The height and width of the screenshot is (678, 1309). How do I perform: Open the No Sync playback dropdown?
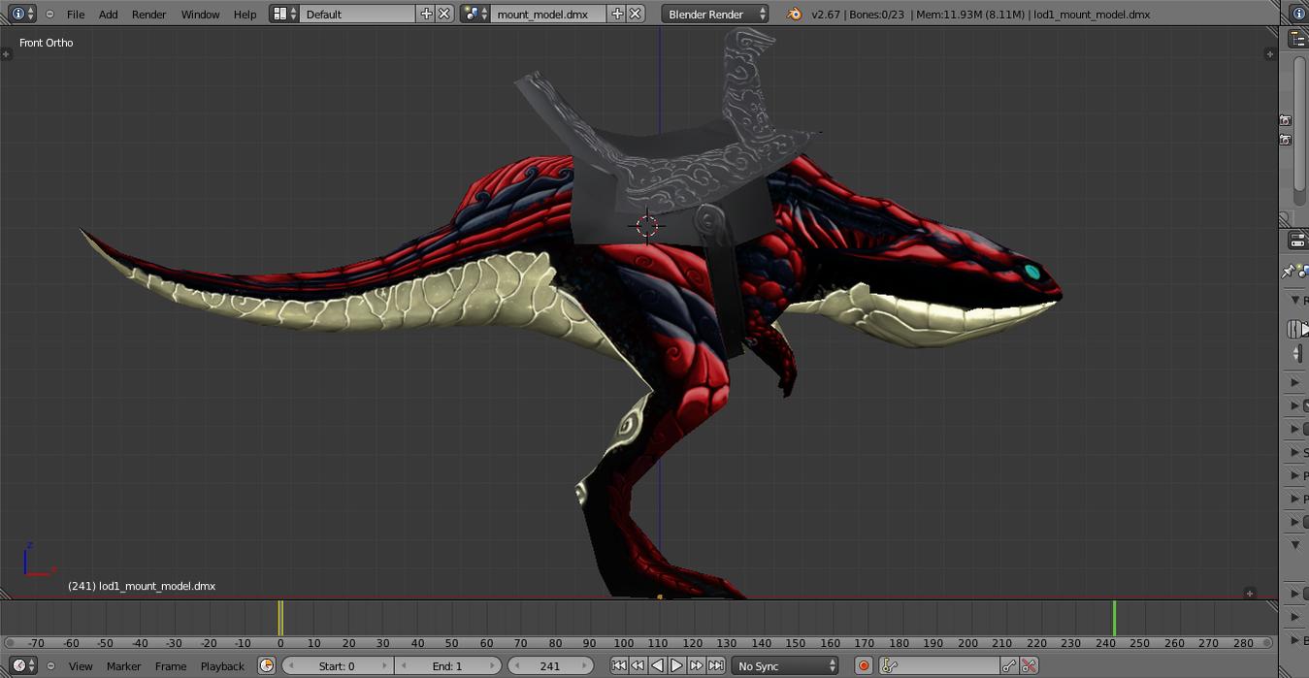pyautogui.click(x=785, y=665)
